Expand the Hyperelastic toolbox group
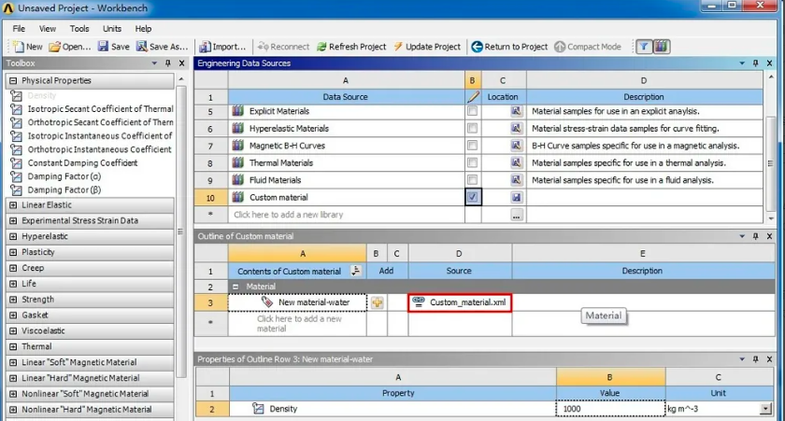This screenshot has width=785, height=421. pos(13,236)
